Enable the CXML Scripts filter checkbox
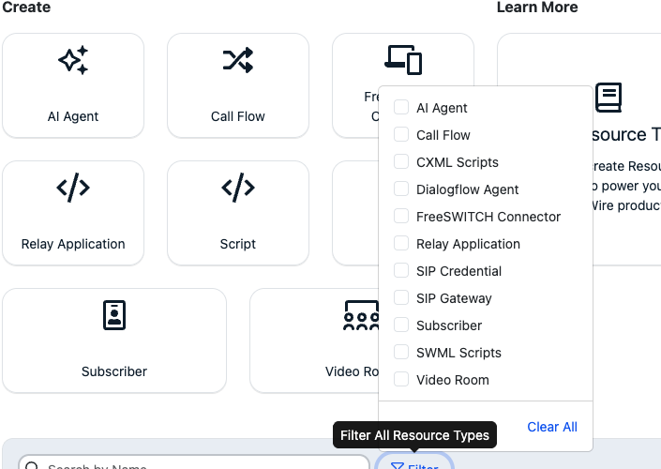Viewport: 661px width, 469px height. (401, 162)
